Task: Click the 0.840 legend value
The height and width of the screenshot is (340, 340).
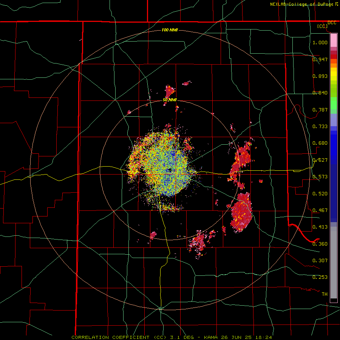Action: point(320,93)
